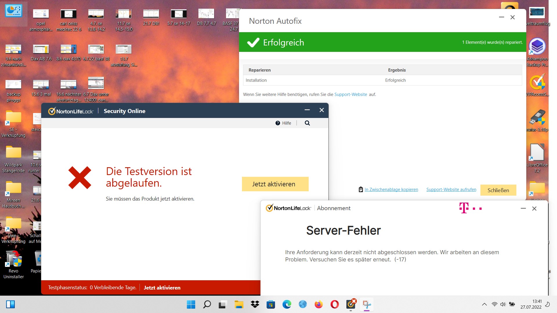557x313 pixels.
Task: Click the search magnifier in Norton Security
Action: 307,123
